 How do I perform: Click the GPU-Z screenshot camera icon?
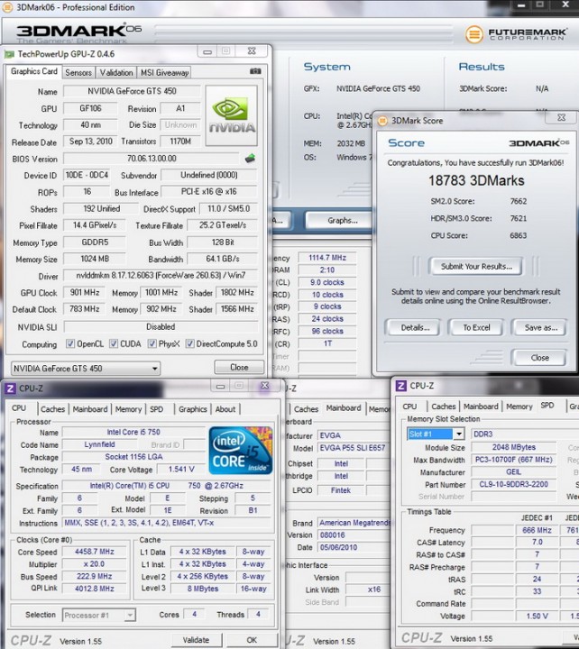coord(255,71)
